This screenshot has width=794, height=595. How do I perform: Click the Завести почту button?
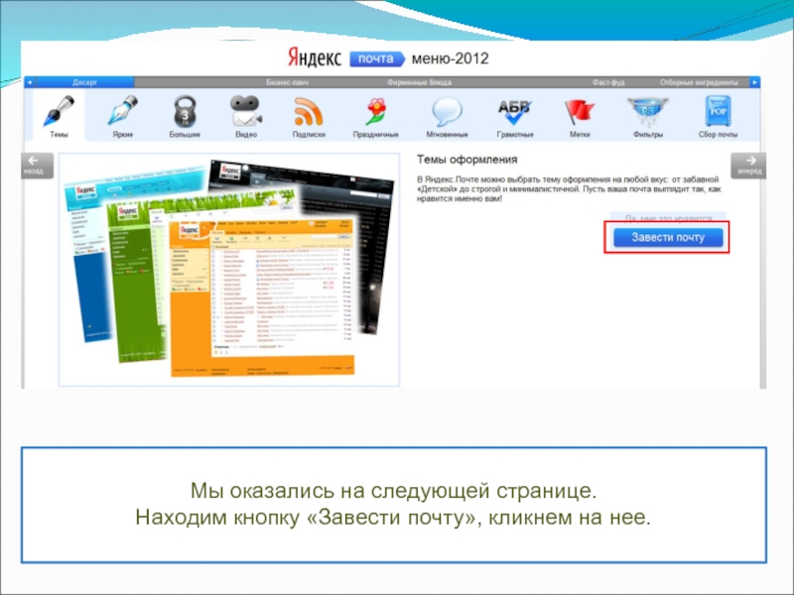668,237
